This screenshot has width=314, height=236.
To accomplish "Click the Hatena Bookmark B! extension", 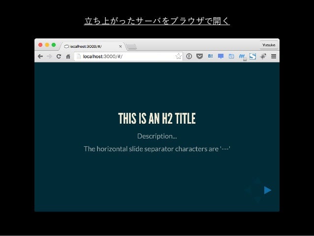I will coord(210,56).
